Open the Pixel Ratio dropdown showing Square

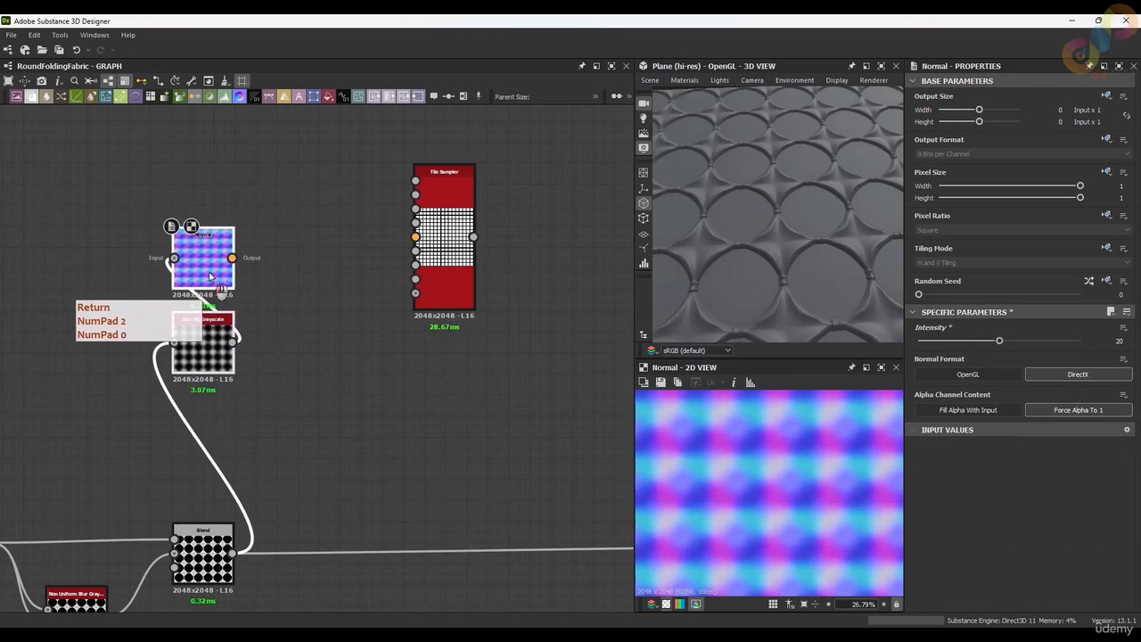[x=1023, y=230]
